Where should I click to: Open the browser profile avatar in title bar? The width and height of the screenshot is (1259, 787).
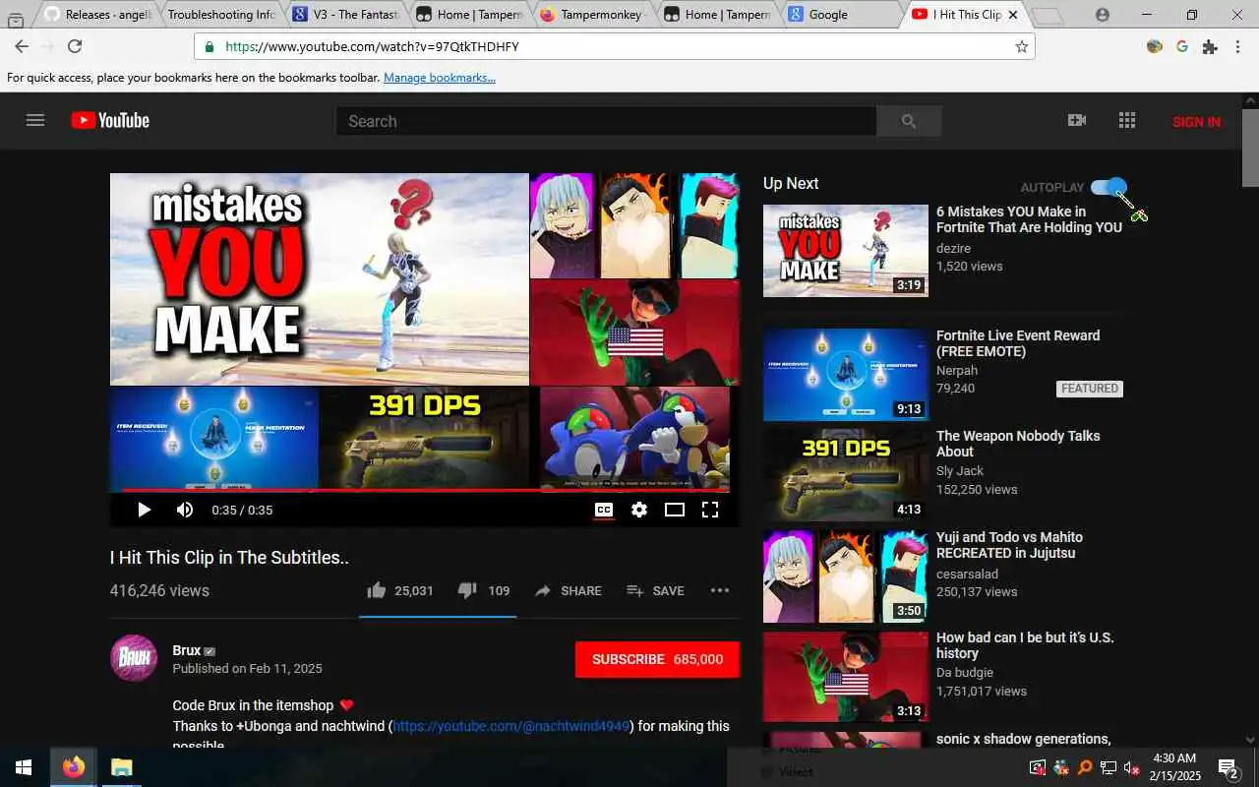(1102, 15)
